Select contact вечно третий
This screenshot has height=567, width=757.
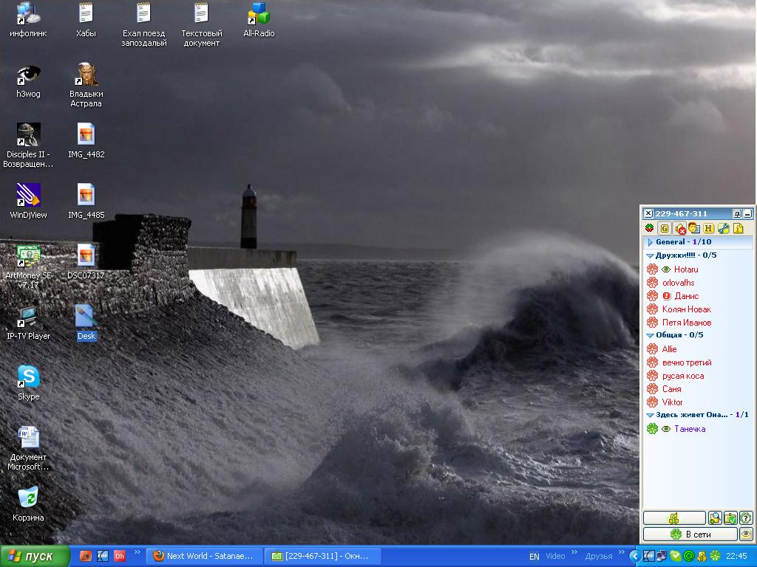point(687,362)
